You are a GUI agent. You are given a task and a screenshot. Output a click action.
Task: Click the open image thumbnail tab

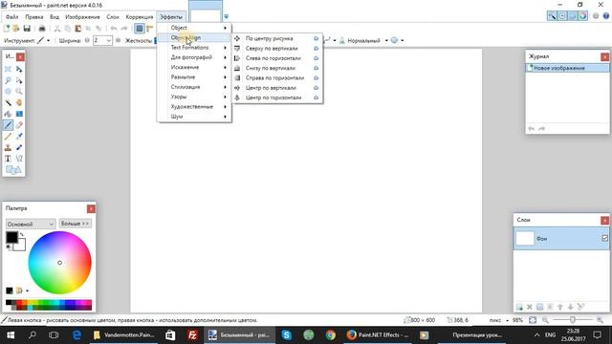point(206,11)
